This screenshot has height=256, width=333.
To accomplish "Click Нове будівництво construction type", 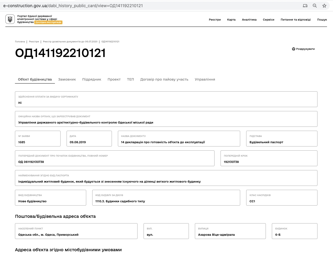I will pos(32,201).
